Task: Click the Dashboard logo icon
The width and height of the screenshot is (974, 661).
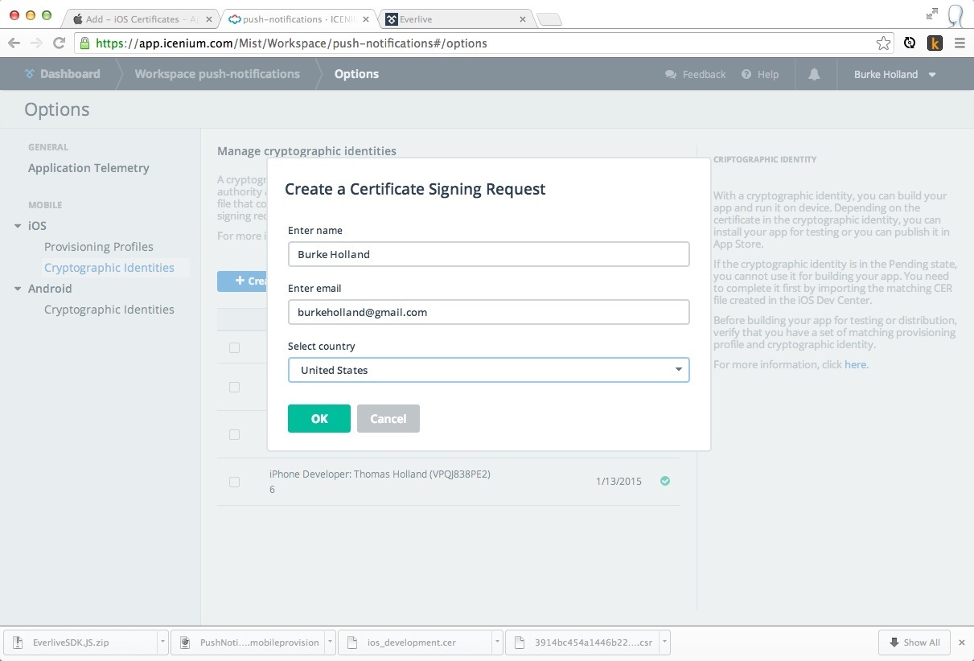Action: (x=30, y=74)
